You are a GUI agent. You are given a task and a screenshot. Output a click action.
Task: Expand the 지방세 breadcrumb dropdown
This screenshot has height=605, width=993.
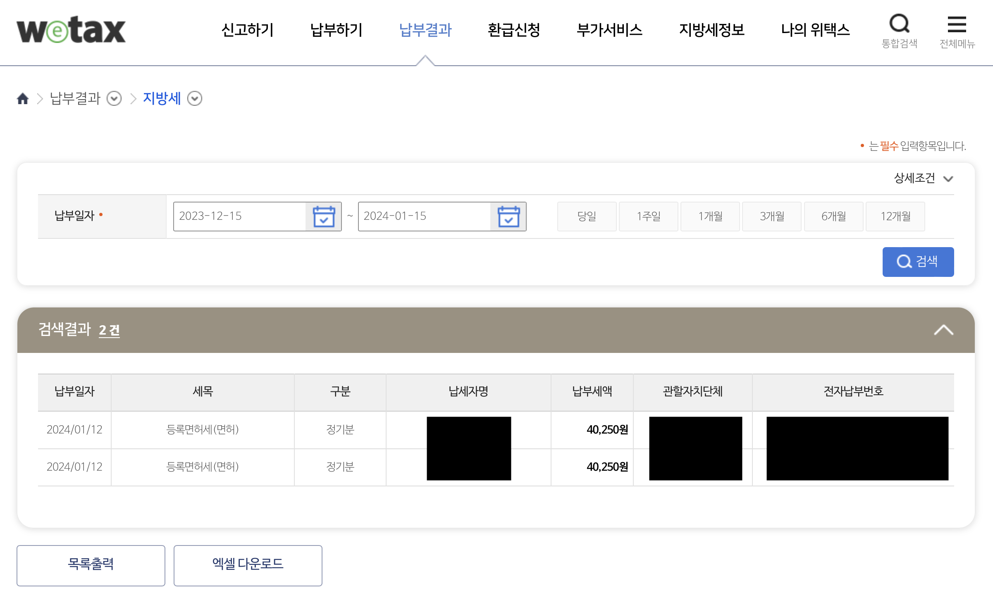click(195, 98)
